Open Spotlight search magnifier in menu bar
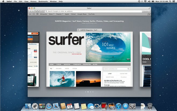Screen dimensions: 177x111 (170, 1)
